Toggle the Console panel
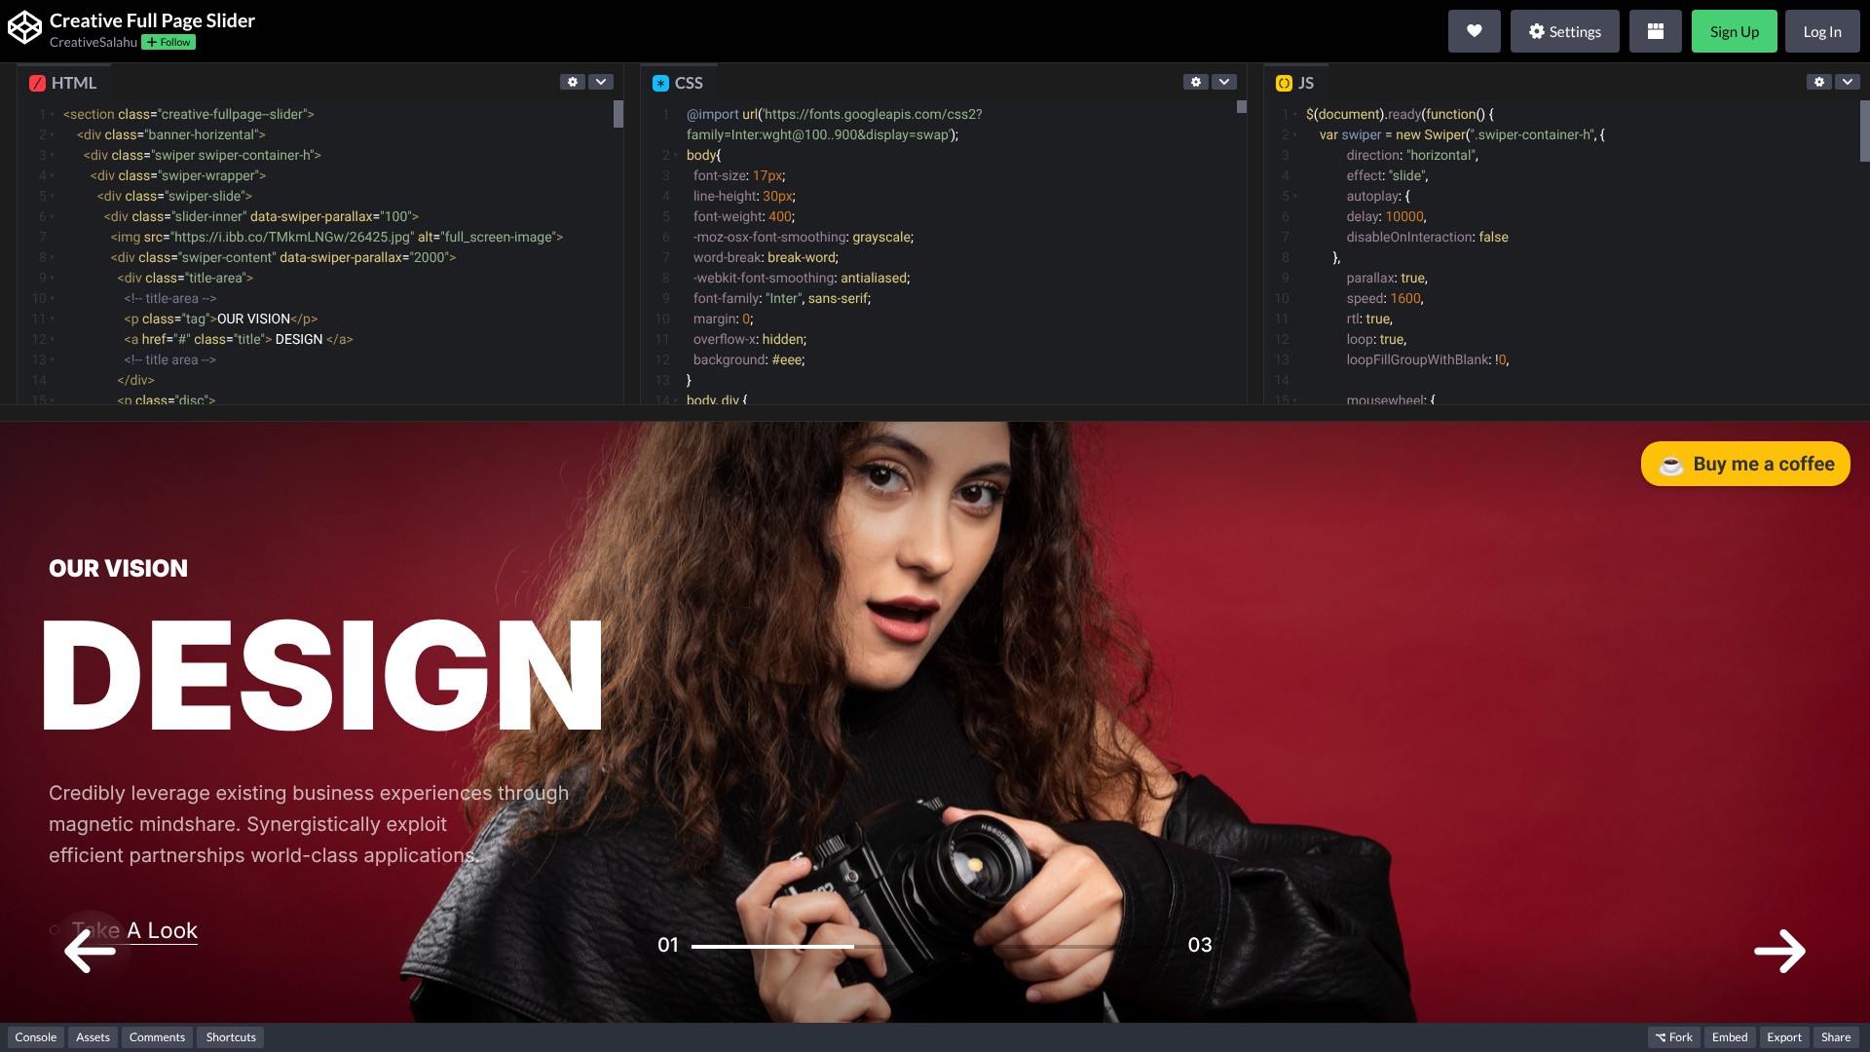The width and height of the screenshot is (1870, 1052). pos(36,1037)
